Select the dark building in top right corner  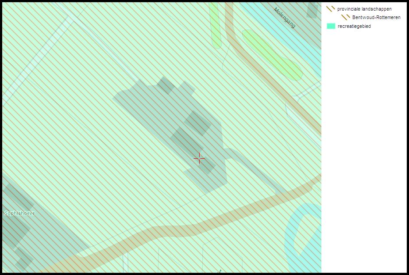pyautogui.click(x=313, y=11)
